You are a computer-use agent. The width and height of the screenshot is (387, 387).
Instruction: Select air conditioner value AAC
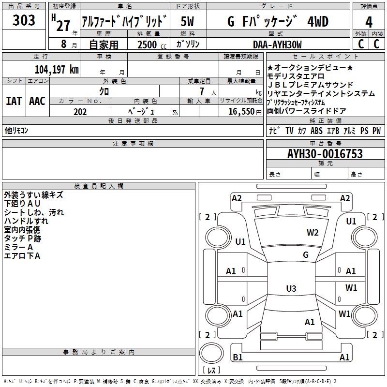click(37, 101)
